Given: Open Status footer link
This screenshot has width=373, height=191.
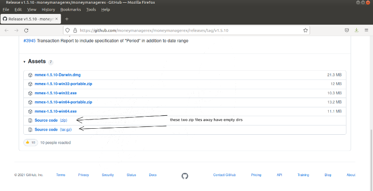Looking at the screenshot, I should [x=131, y=175].
